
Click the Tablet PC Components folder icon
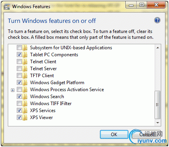[x=25, y=55]
